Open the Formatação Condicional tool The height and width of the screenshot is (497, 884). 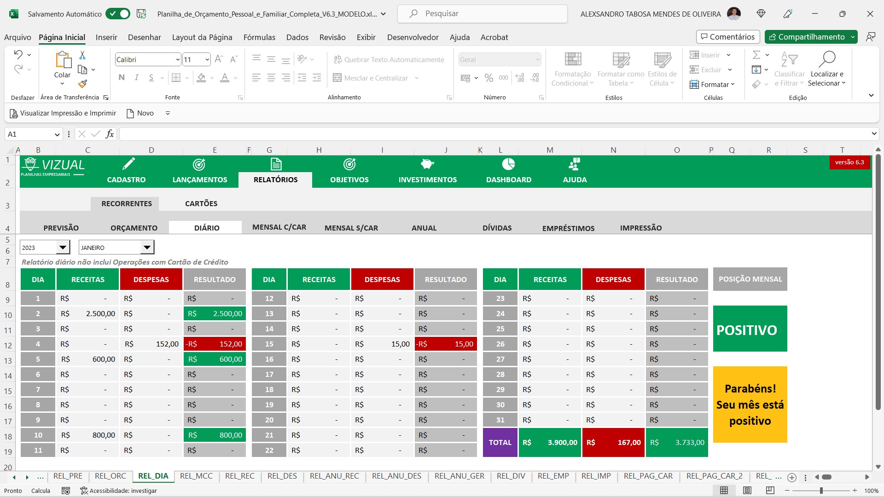click(x=572, y=68)
